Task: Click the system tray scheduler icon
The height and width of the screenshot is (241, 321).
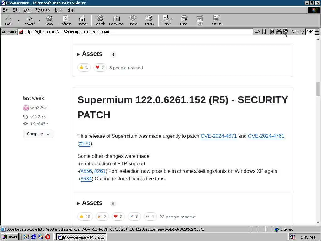Action: pos(293,237)
